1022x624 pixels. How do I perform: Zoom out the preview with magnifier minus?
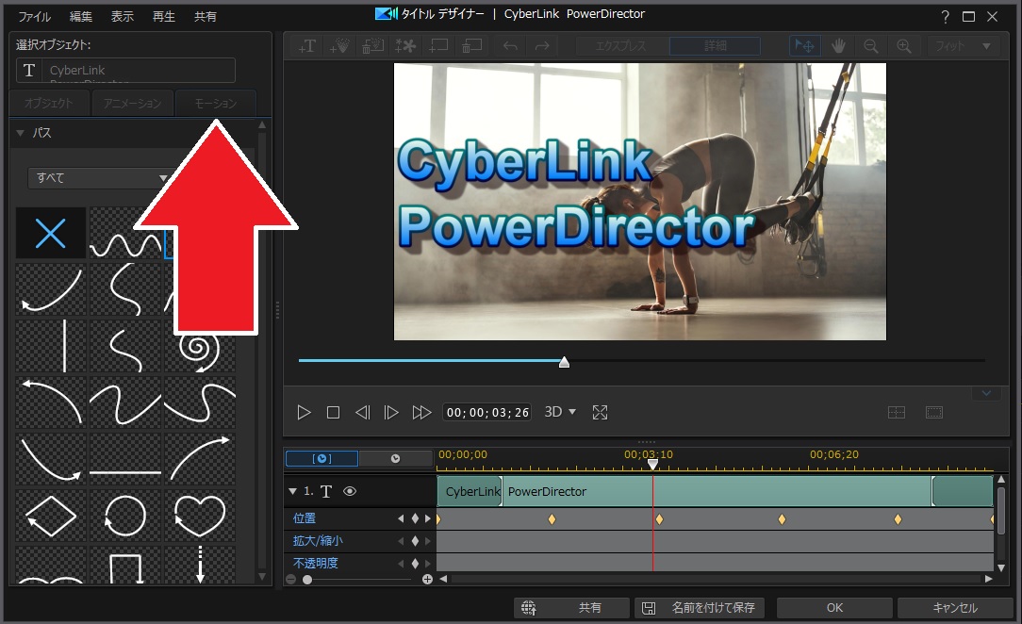click(871, 46)
